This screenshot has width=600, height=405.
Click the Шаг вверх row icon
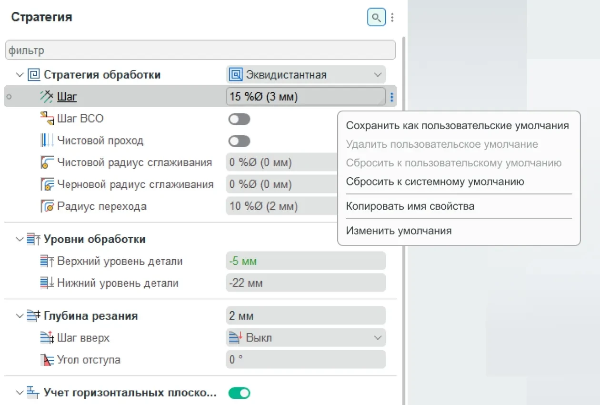(x=46, y=338)
